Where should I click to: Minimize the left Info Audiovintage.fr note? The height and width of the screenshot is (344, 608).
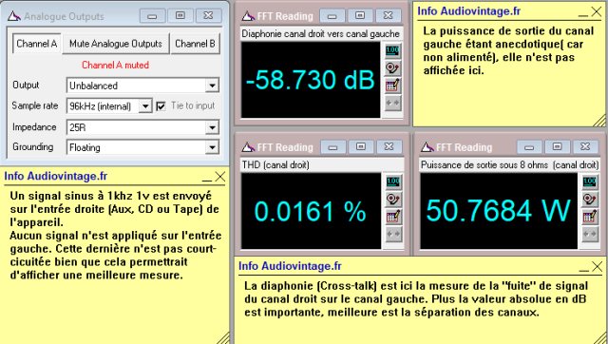(x=207, y=178)
